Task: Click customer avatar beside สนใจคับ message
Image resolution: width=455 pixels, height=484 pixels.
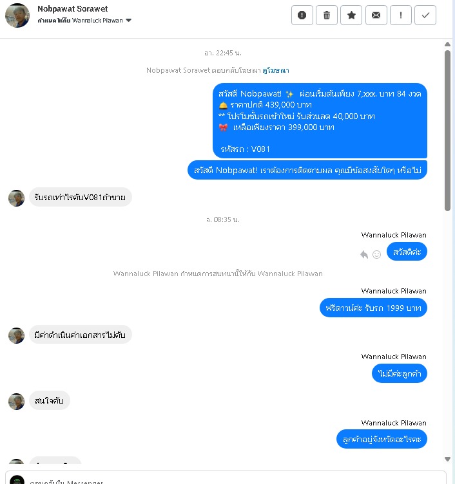Action: (16, 401)
